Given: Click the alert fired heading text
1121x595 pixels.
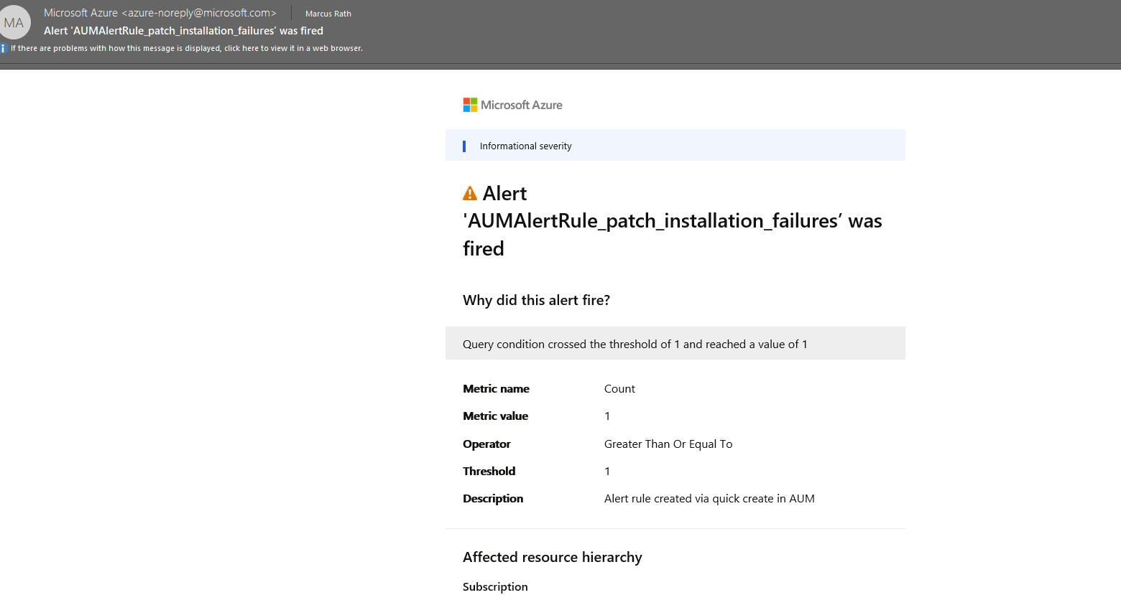Looking at the screenshot, I should pyautogui.click(x=673, y=221).
